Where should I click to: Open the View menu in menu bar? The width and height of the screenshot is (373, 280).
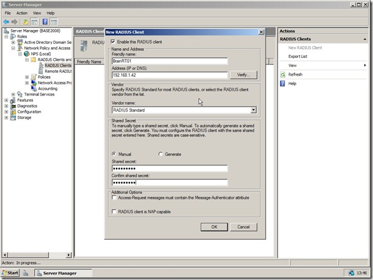pos(37,13)
